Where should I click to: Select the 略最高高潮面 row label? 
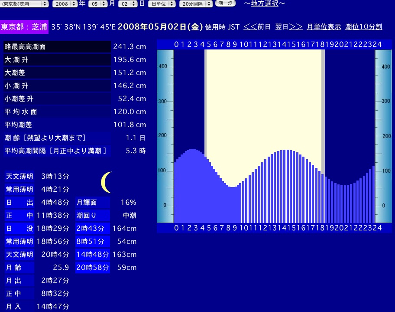57,47
